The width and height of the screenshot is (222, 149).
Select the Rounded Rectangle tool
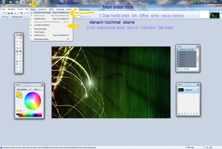pyautogui.click(x=20, y=67)
